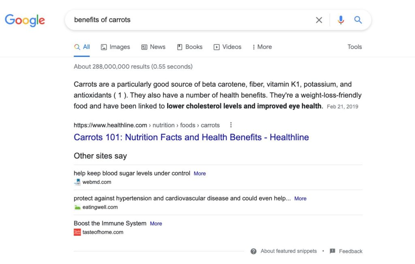Viewport: 415px width, 264px height.
Task: Clear the search box with the X icon
Action: 319,20
